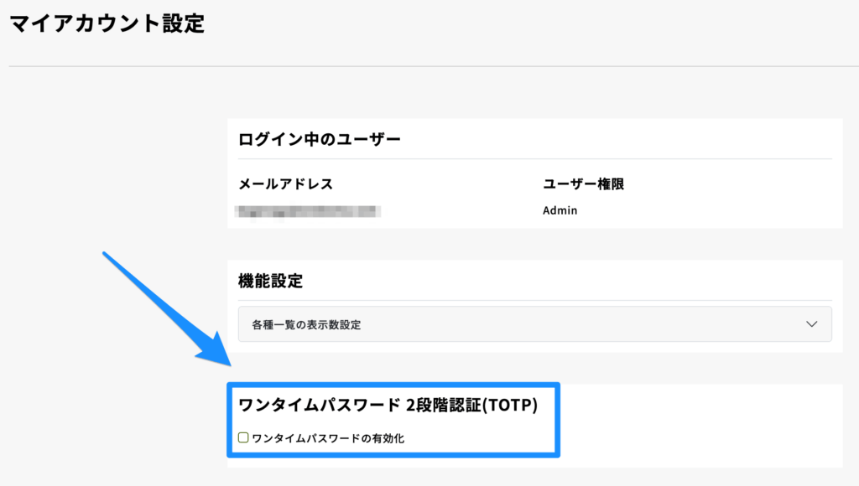
Task: Select the Admin permission value
Action: [560, 210]
